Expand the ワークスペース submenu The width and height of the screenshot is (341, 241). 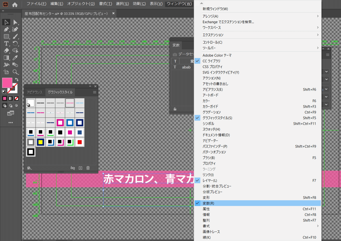257,28
